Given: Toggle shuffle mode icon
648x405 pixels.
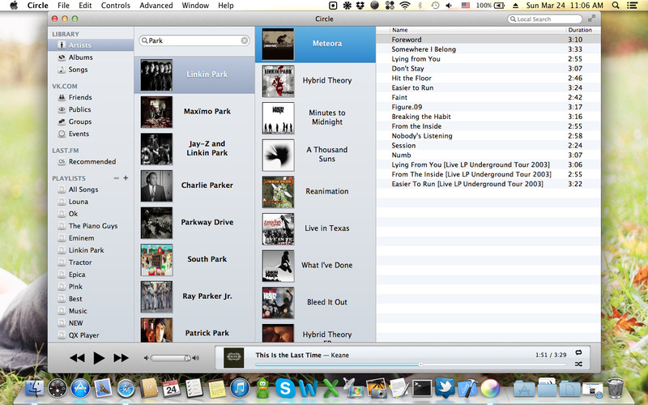Looking at the screenshot, I should pos(578,364).
